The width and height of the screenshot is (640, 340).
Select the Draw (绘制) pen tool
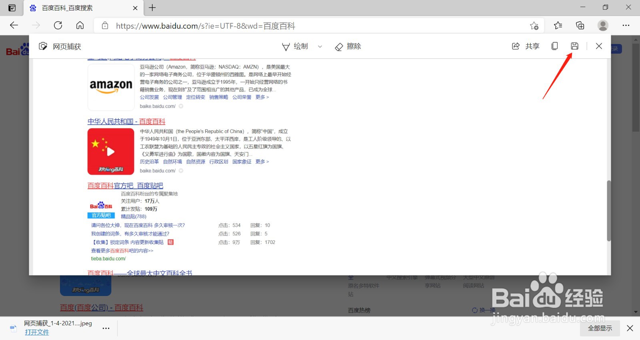coord(295,46)
